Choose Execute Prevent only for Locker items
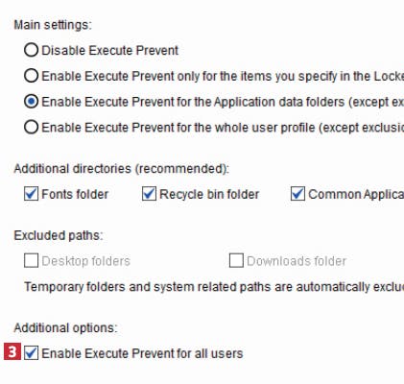The width and height of the screenshot is (404, 384). [31, 76]
